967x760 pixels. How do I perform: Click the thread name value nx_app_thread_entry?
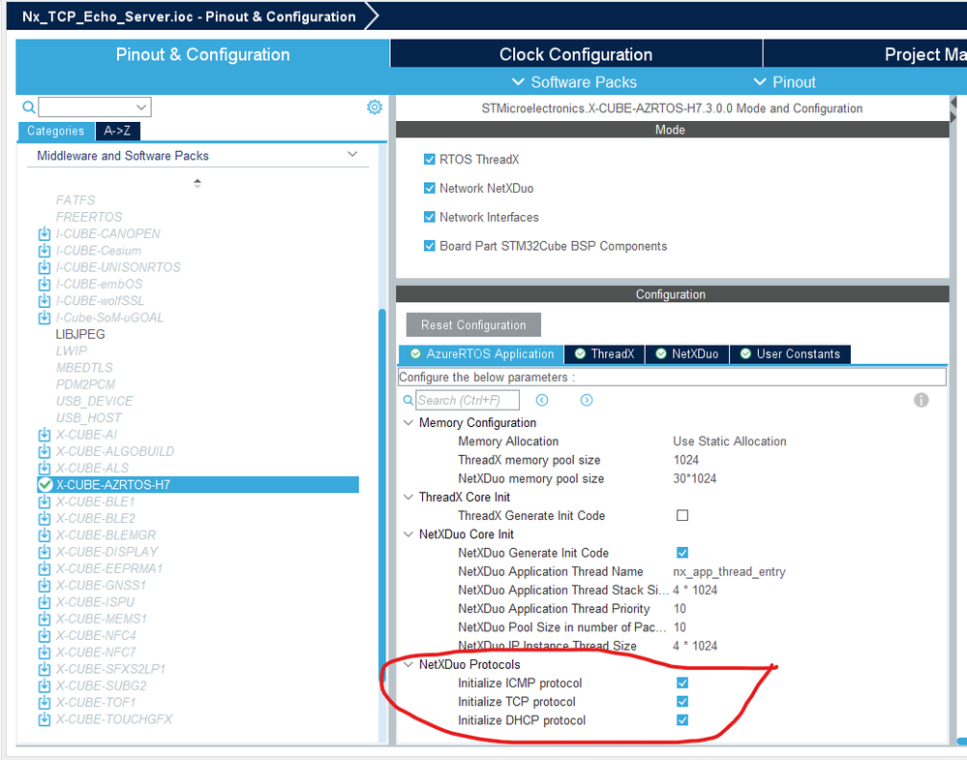[x=729, y=572]
